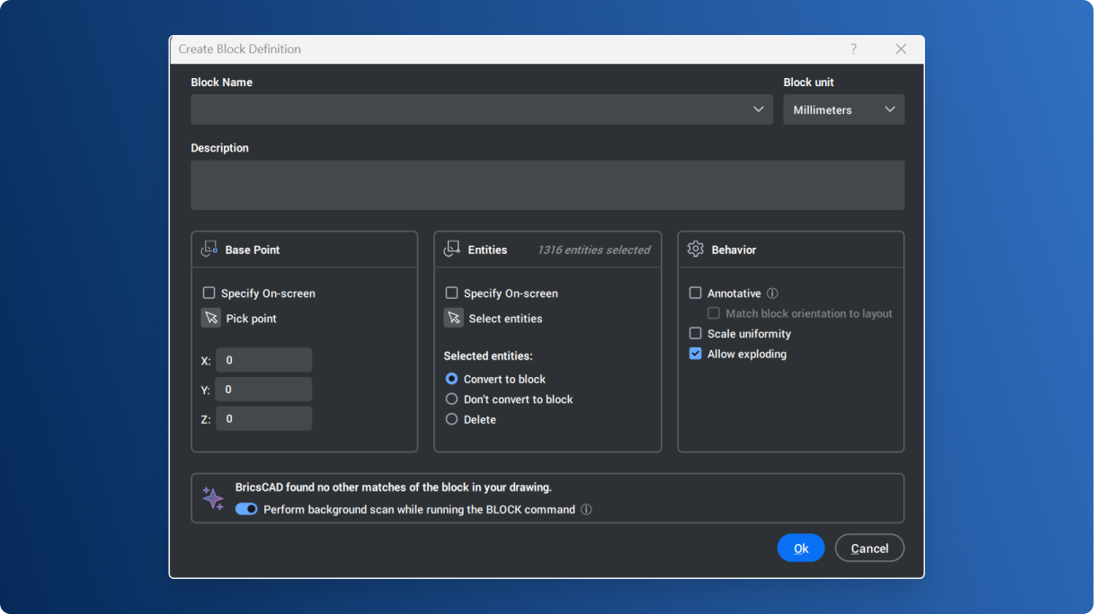Uncheck Allow exploding
The width and height of the screenshot is (1094, 614).
[x=695, y=354]
